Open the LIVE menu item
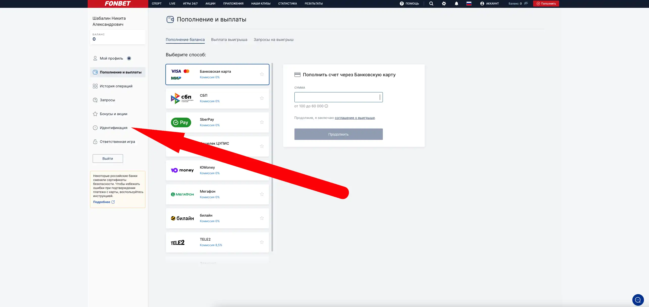Viewport: 649px width, 307px height. coord(172,4)
